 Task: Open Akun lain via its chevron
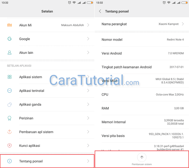[88, 53]
